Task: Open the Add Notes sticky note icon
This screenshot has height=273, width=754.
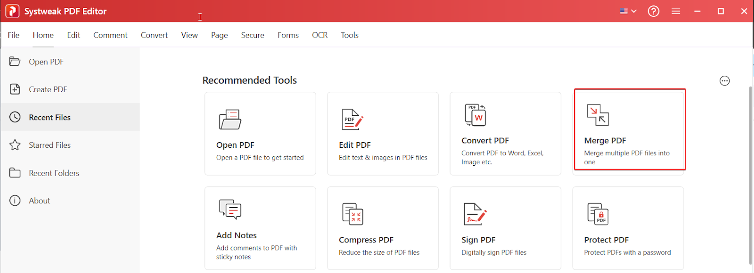Action: (x=230, y=209)
